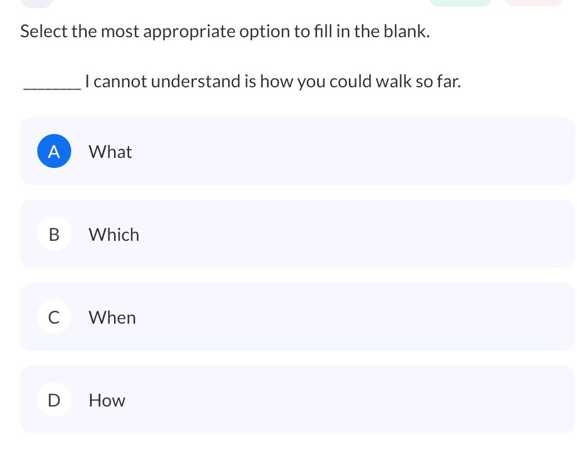Click the red button in the top-right corner
The image size is (577, 466).
[x=534, y=2]
